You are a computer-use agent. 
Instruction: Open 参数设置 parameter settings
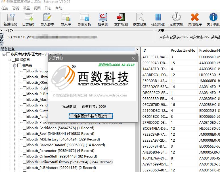(x=140, y=19)
